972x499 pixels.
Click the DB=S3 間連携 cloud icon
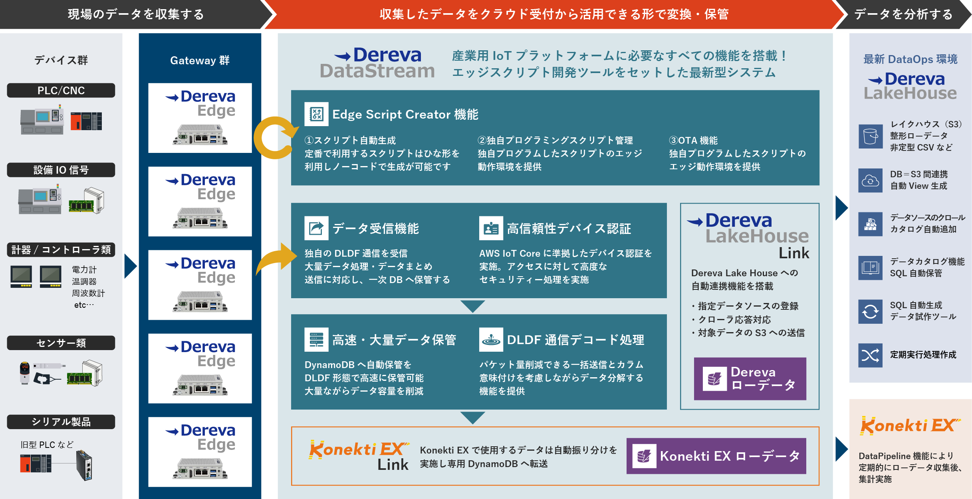[x=870, y=180]
